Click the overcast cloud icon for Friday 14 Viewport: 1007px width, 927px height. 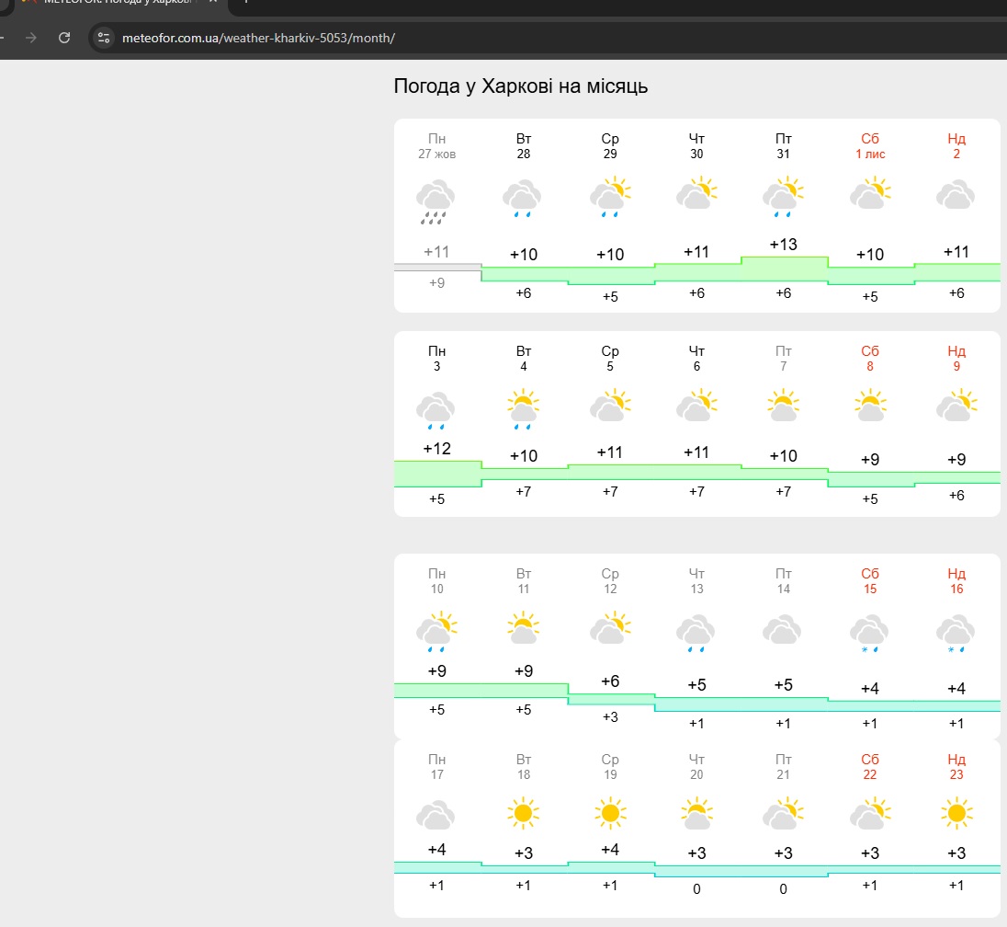click(x=783, y=631)
